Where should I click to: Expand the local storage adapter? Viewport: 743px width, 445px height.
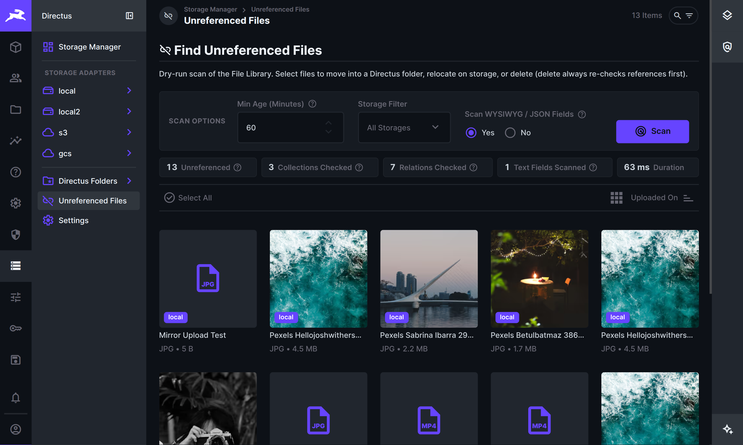click(129, 91)
